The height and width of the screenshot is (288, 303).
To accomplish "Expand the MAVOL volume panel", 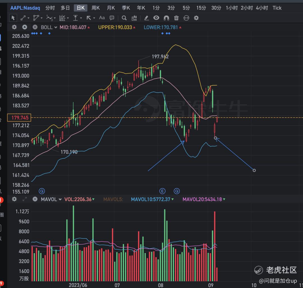I will 24,199.
